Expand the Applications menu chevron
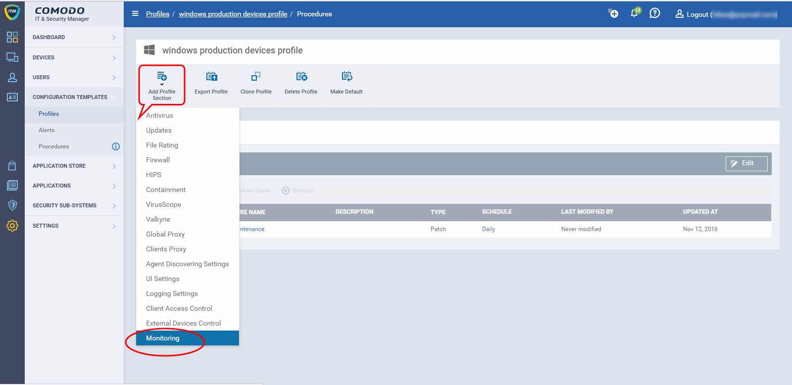This screenshot has width=792, height=385. pos(114,186)
